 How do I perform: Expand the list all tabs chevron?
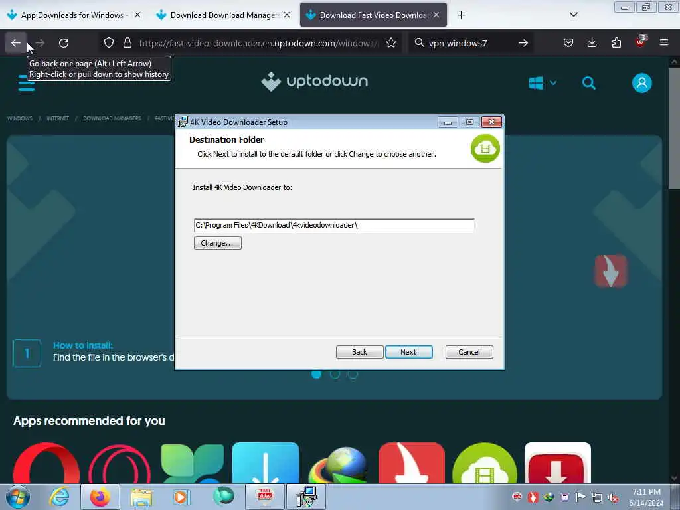tap(573, 15)
